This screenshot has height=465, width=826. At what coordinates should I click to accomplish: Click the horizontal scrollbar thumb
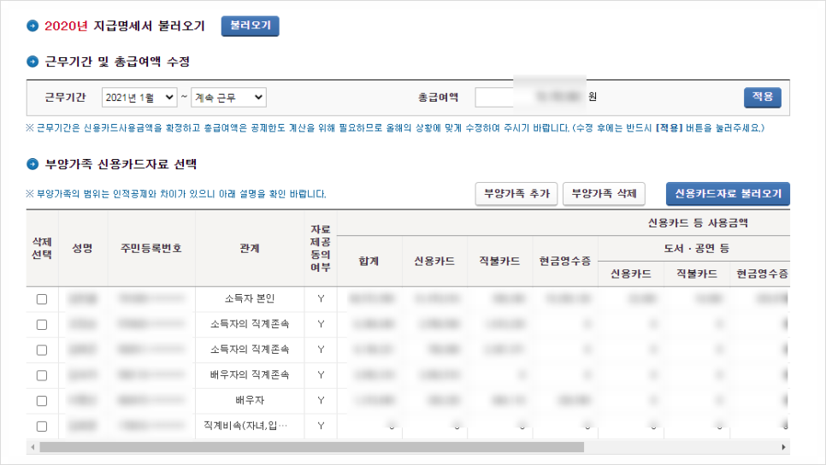click(312, 447)
